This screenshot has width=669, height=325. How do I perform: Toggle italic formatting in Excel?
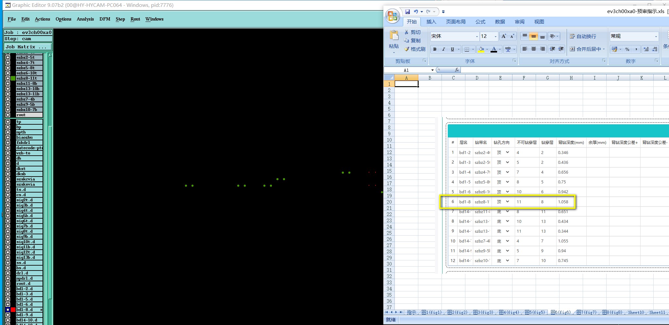tap(443, 49)
